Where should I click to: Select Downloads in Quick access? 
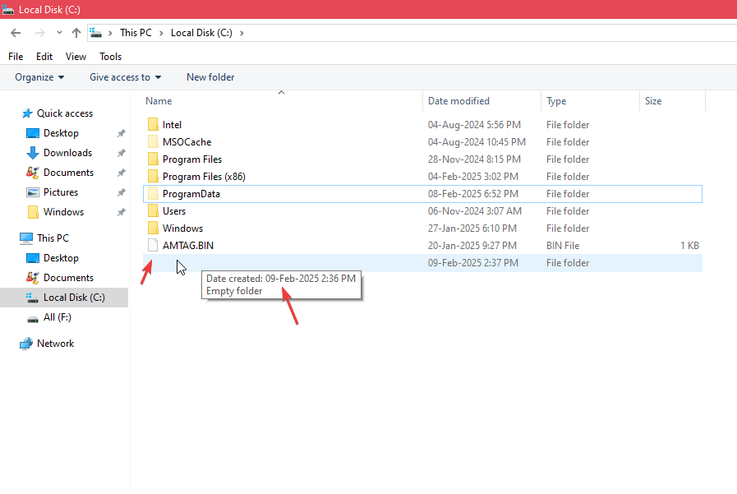(x=67, y=153)
